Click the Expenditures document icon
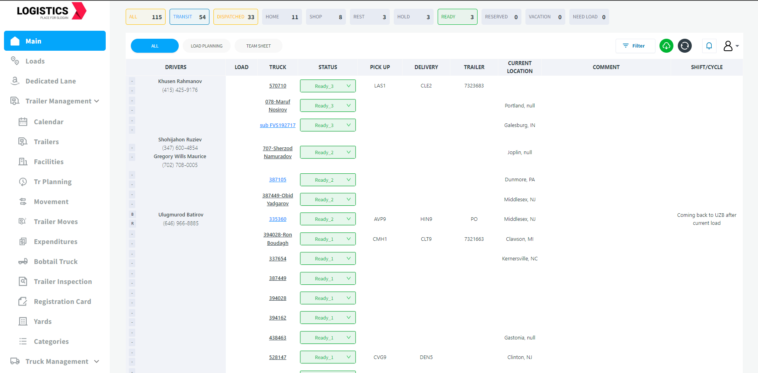758x373 pixels. pyautogui.click(x=23, y=241)
